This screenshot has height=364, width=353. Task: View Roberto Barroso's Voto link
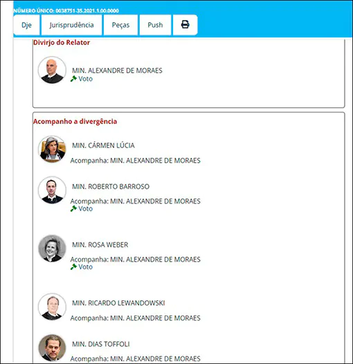point(85,208)
